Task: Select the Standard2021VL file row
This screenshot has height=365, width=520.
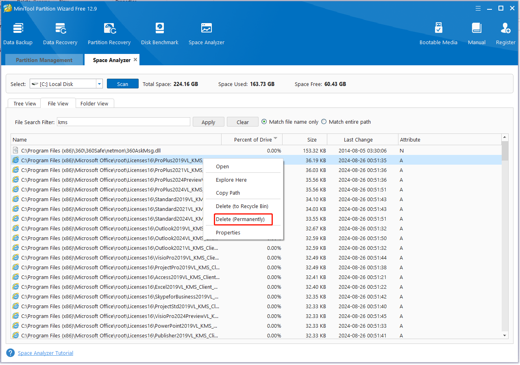Action: click(x=256, y=209)
